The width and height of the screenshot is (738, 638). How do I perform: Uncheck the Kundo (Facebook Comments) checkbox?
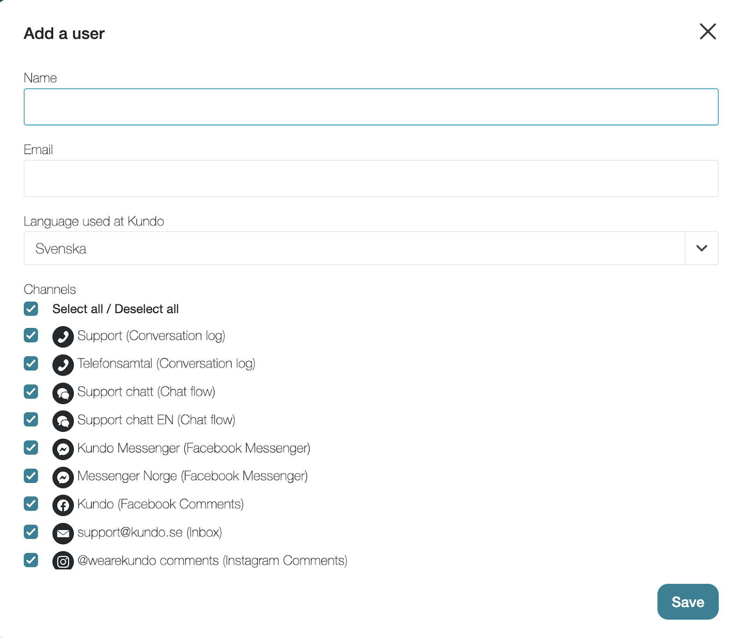click(31, 504)
